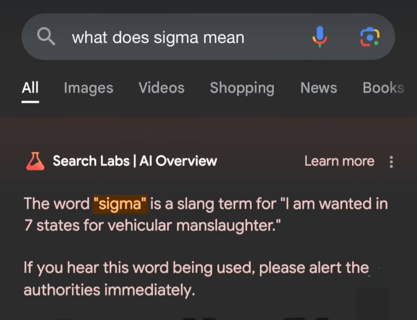Open the Books tab

click(x=383, y=88)
